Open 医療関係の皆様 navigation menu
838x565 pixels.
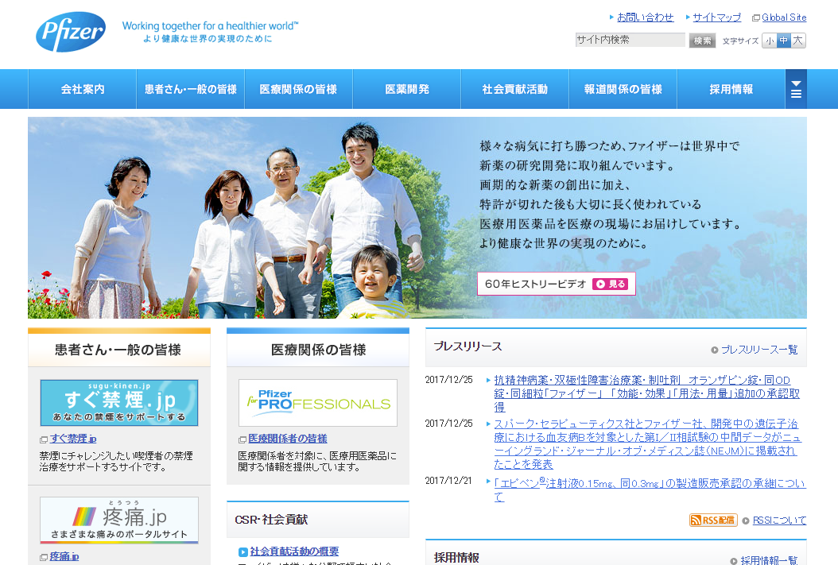coord(298,89)
